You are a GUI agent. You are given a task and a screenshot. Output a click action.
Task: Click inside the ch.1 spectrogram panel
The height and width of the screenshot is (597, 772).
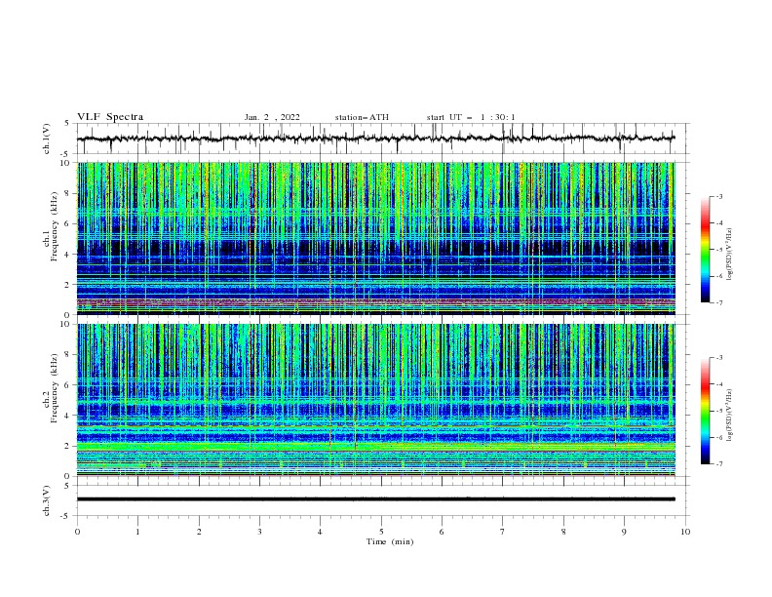pos(376,238)
